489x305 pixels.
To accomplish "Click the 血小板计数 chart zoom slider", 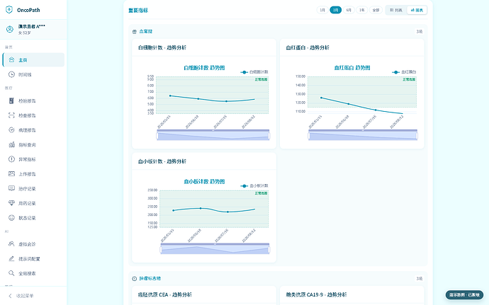I will pos(215,248).
